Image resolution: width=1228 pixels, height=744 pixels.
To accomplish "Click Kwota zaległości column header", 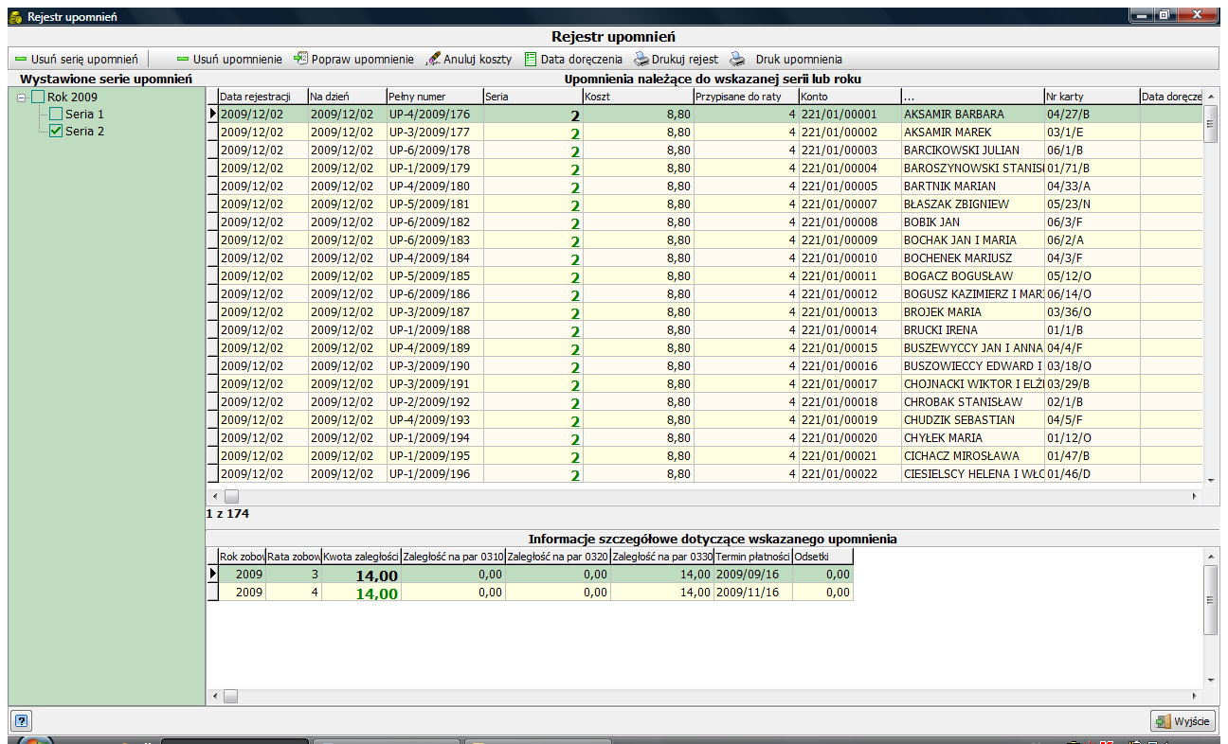I will pyautogui.click(x=361, y=557).
